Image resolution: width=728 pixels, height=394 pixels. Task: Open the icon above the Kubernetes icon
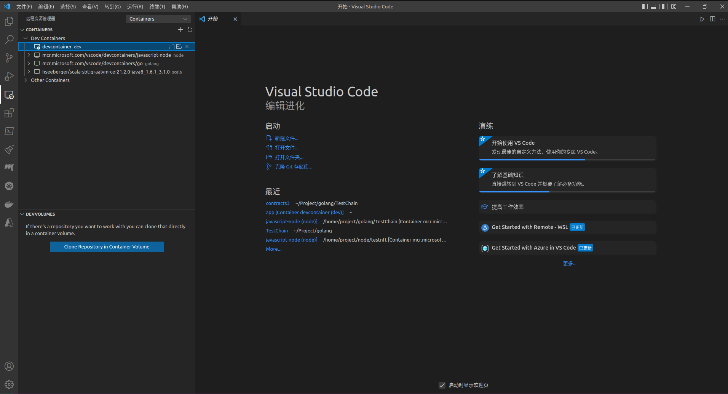pos(9,168)
